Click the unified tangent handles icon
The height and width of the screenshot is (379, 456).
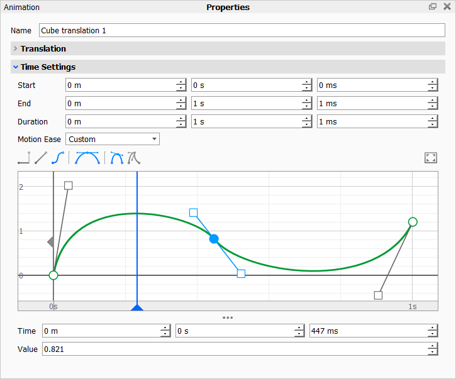(87, 158)
